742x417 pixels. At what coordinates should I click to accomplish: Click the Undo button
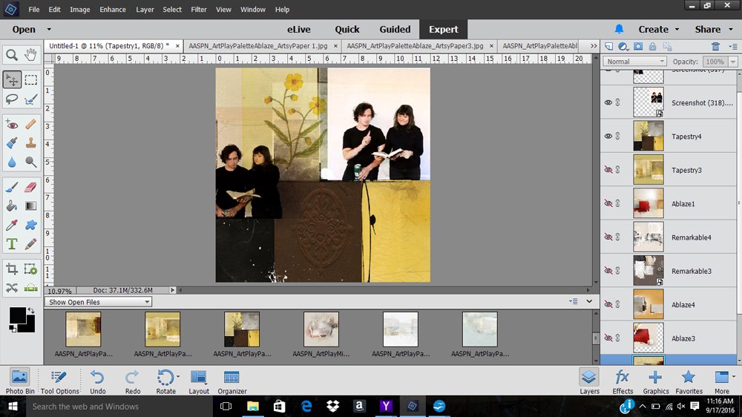tap(98, 381)
